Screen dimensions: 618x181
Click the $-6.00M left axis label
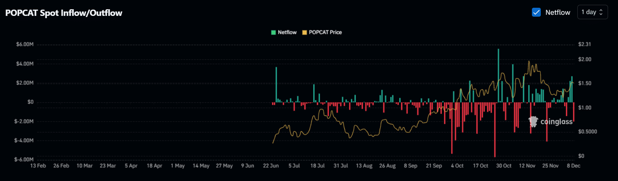[x=24, y=160]
